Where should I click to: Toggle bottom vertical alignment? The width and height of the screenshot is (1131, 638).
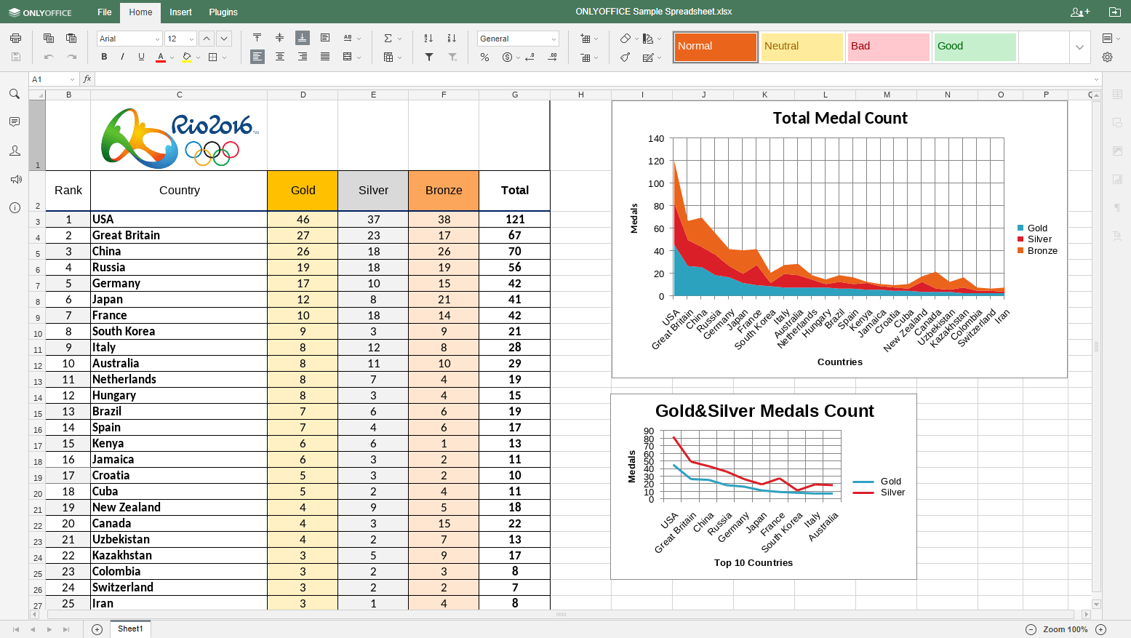[302, 38]
